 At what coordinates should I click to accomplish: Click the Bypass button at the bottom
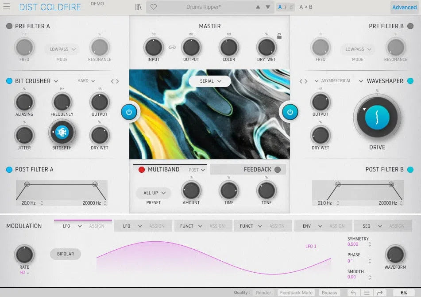pyautogui.click(x=329, y=292)
